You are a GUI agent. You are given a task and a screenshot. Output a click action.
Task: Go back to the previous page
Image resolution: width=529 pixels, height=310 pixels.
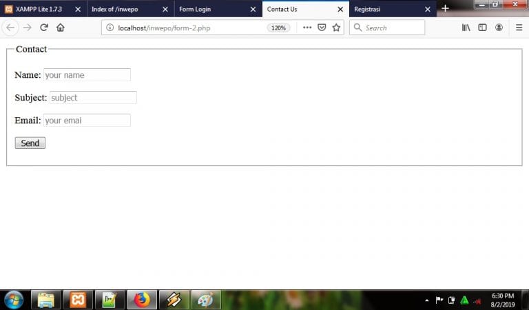[x=10, y=28]
